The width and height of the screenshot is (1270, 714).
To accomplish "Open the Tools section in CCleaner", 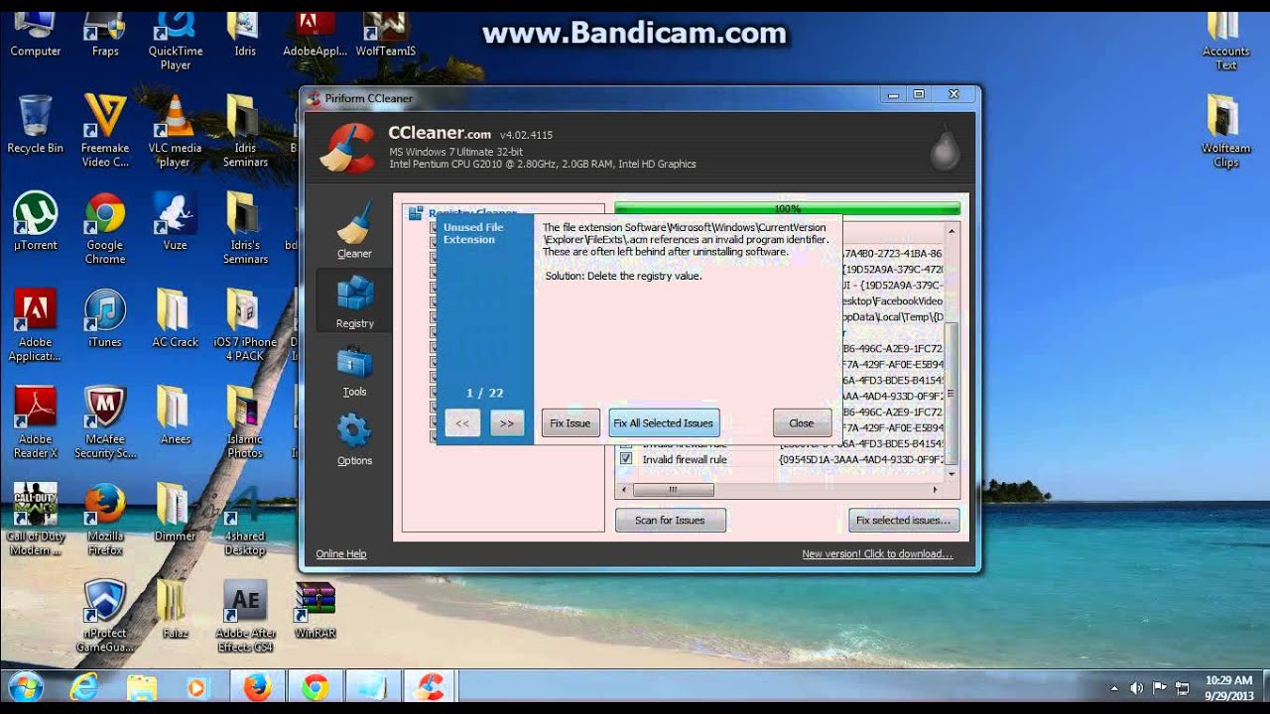I will point(354,370).
